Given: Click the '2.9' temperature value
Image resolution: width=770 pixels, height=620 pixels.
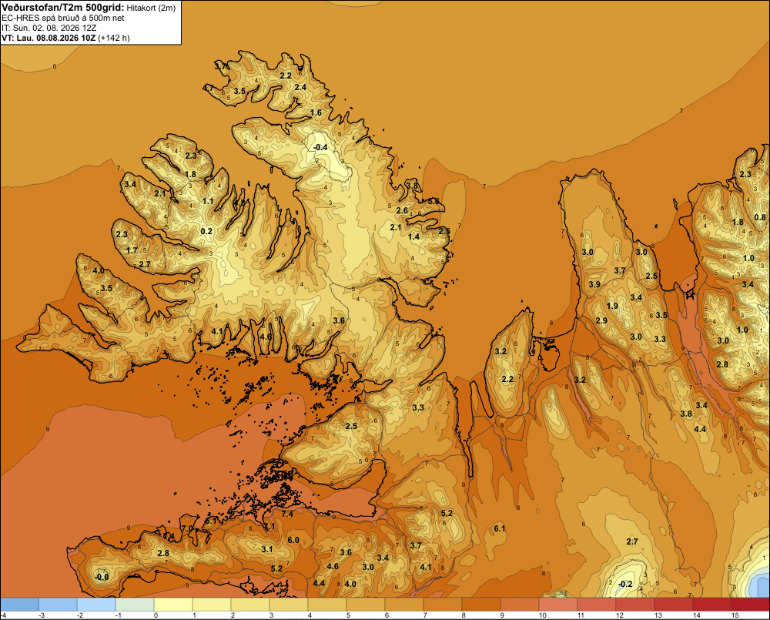Looking at the screenshot, I should (601, 321).
